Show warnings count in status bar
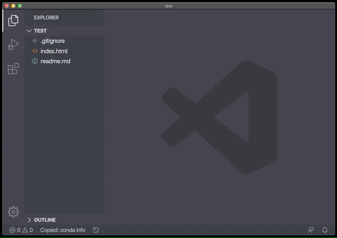 coord(27,230)
